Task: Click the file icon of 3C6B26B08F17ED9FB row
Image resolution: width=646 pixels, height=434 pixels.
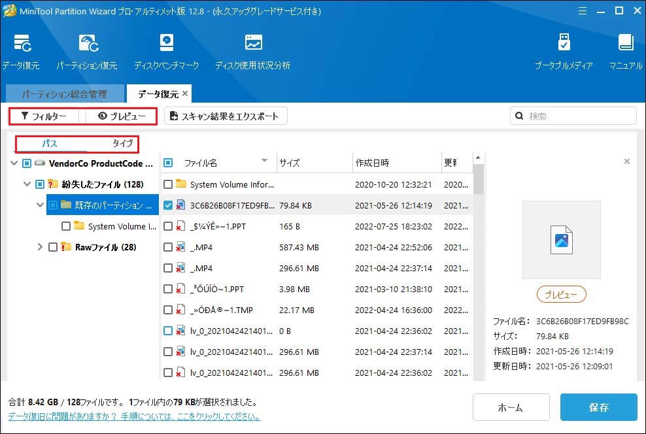Action: pyautogui.click(x=180, y=205)
